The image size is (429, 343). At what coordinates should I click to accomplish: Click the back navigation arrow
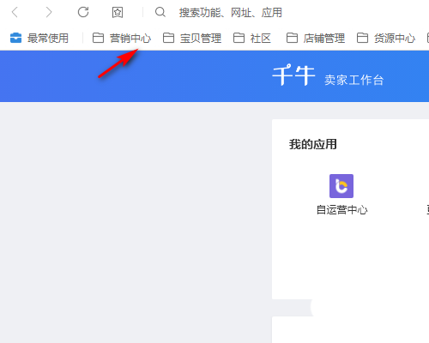pyautogui.click(x=15, y=12)
